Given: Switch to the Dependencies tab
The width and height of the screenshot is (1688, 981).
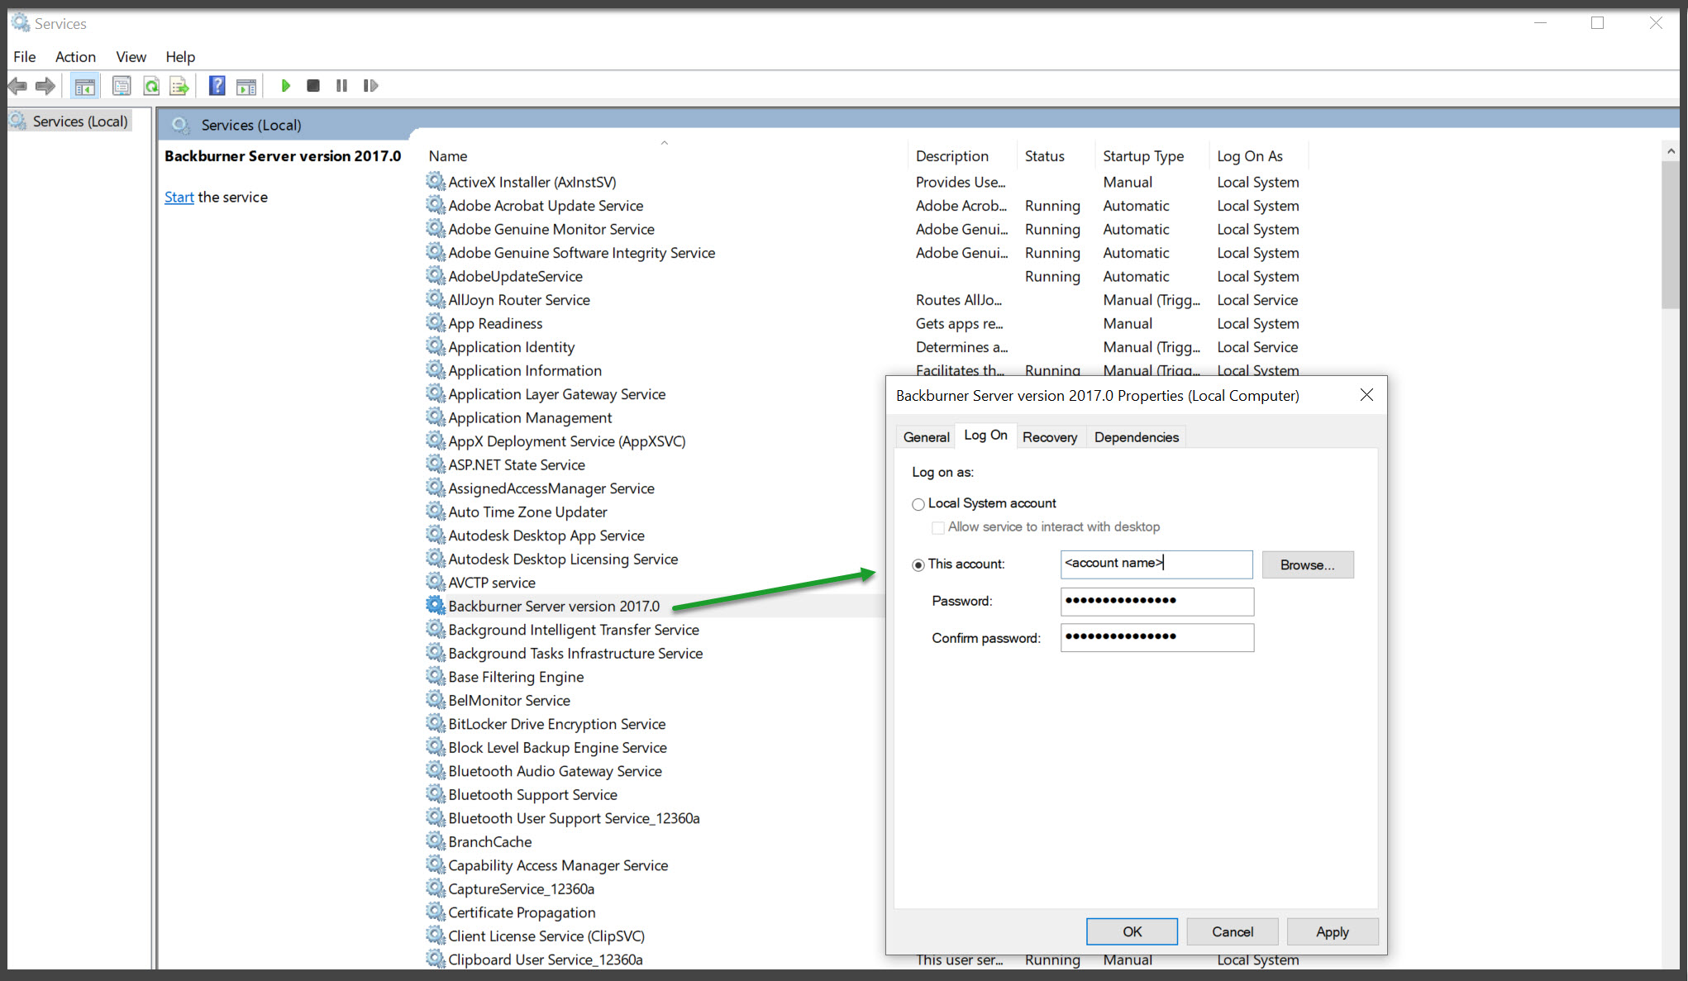Looking at the screenshot, I should pos(1137,437).
